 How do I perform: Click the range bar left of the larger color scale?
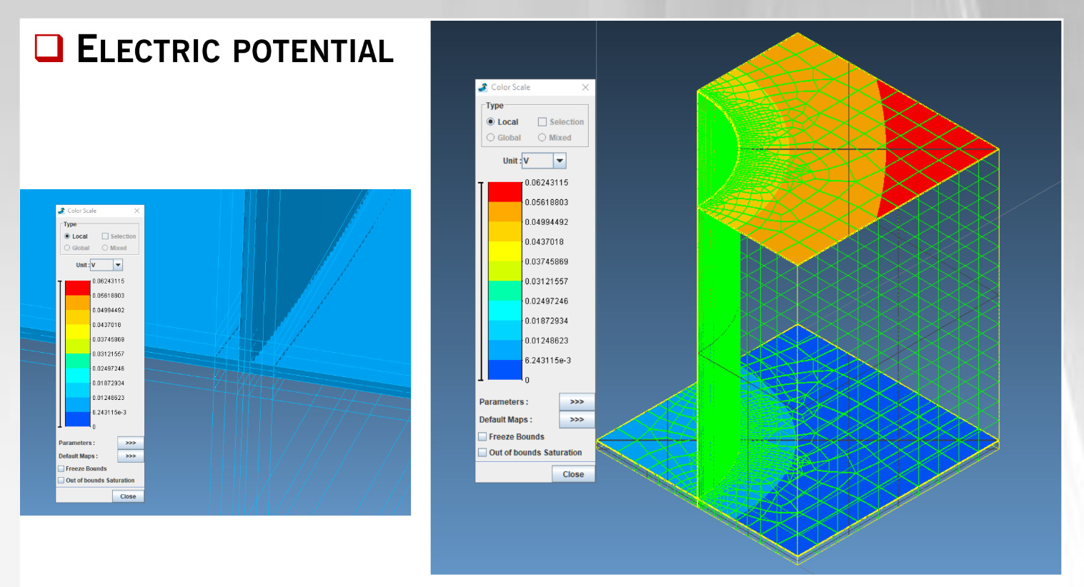coord(481,281)
